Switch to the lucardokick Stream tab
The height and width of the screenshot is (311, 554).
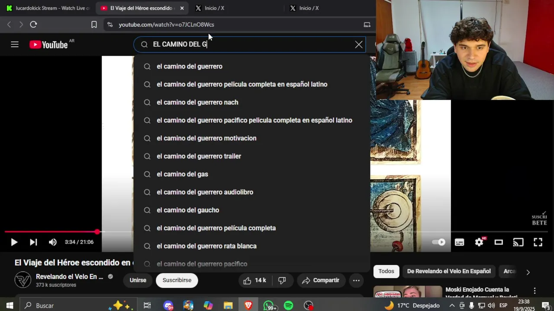click(x=48, y=8)
